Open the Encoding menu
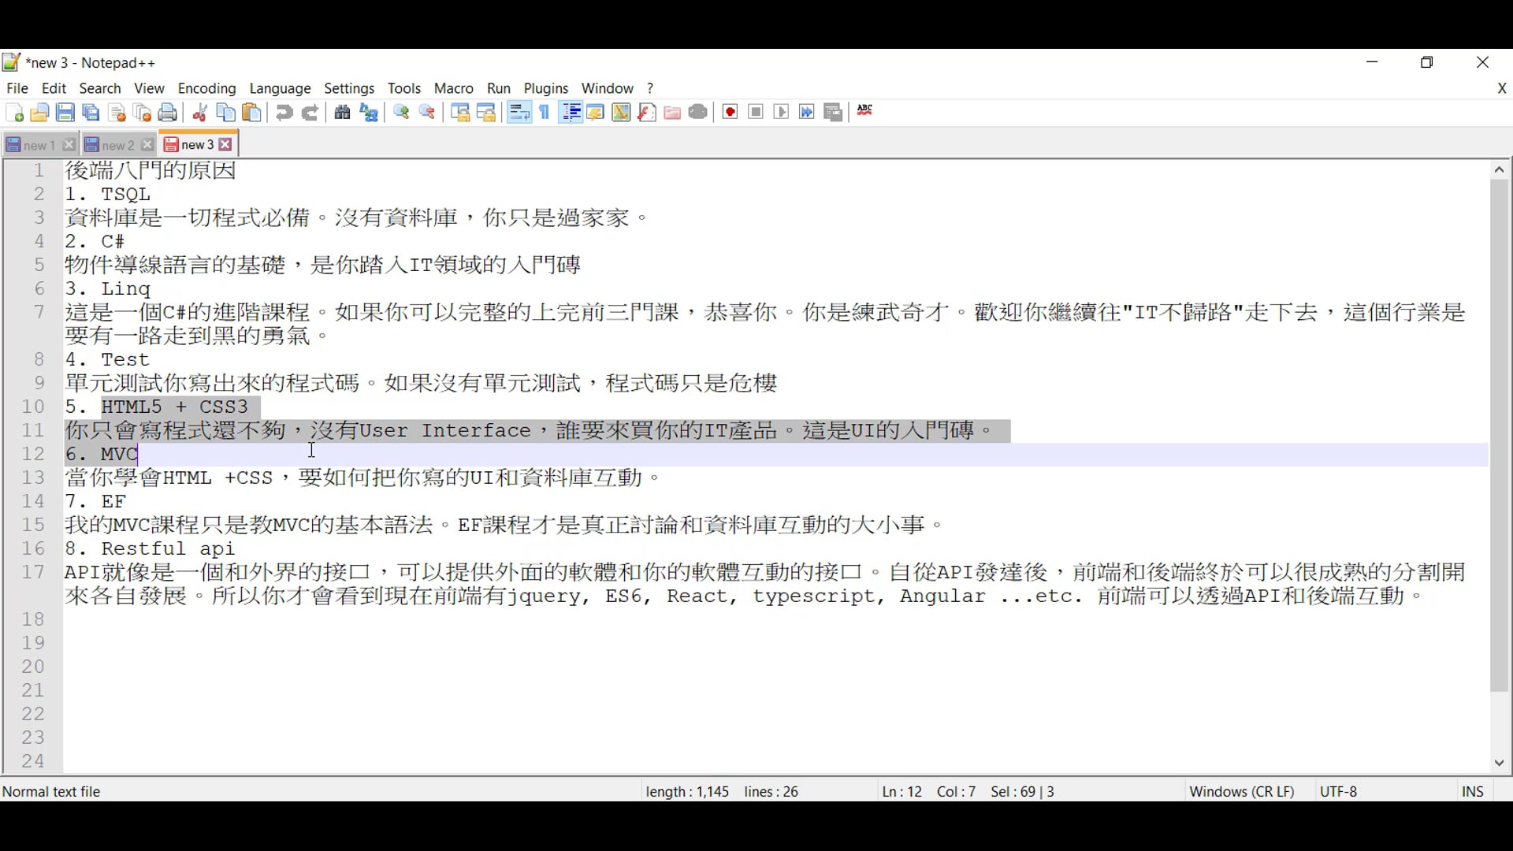This screenshot has width=1513, height=851. click(206, 88)
